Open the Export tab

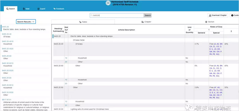[x=41, y=9]
